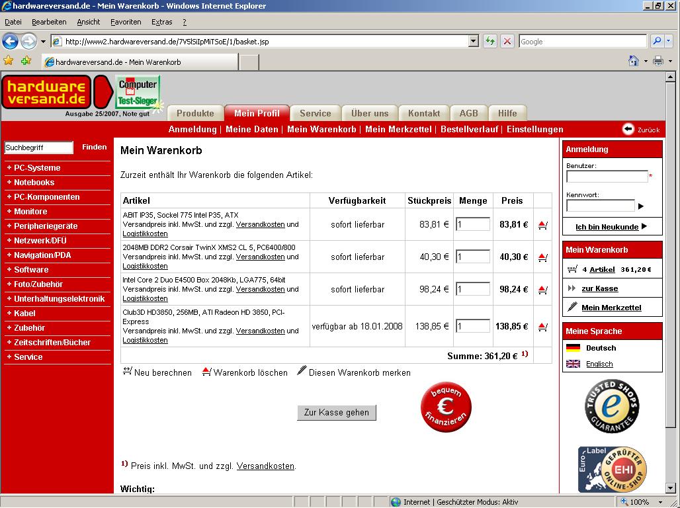Expand the Unterhaltungselektronik category
Viewport: 680px width, 508px height.
click(58, 298)
